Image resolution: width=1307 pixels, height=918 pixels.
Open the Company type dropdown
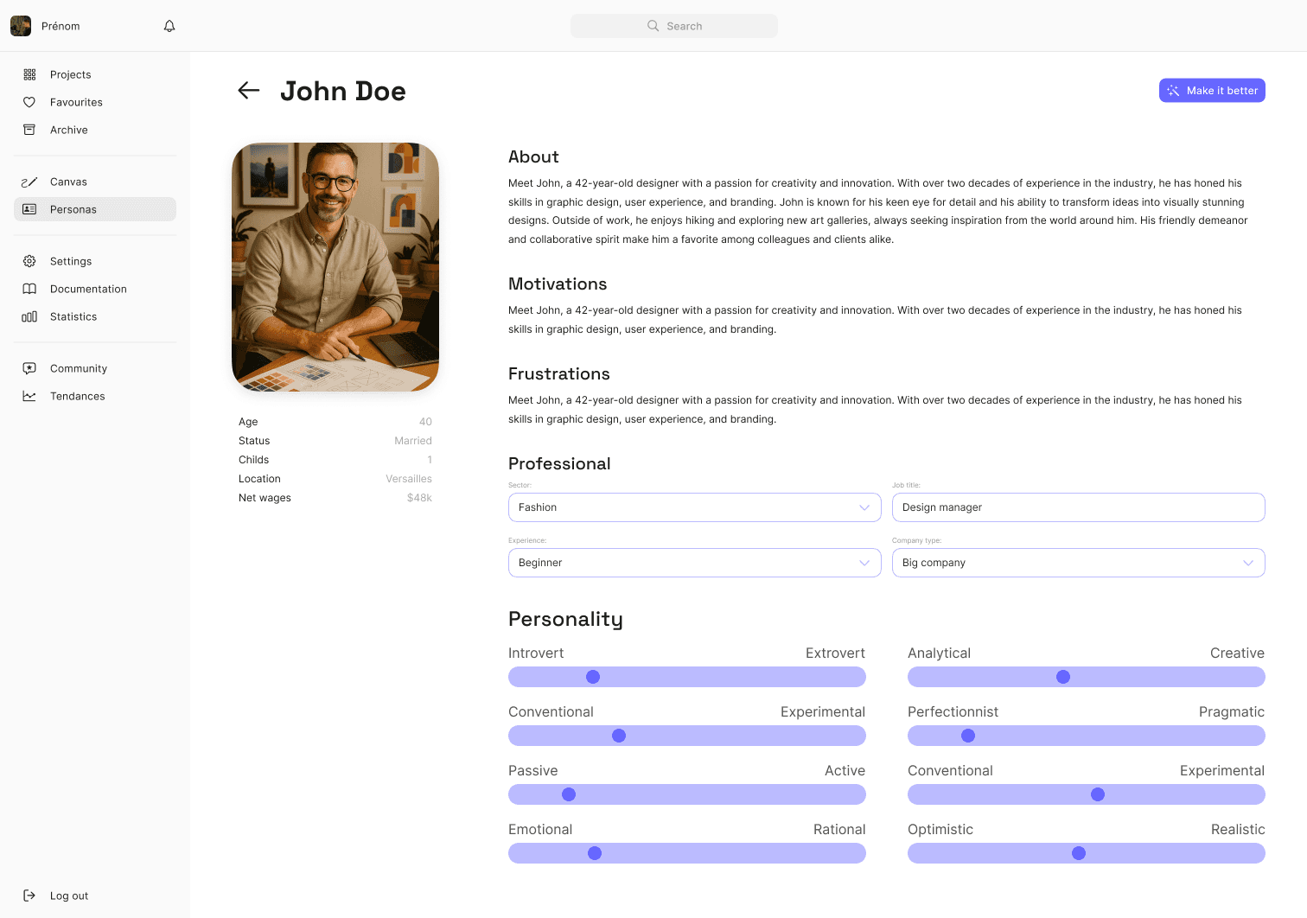pyautogui.click(x=1079, y=563)
